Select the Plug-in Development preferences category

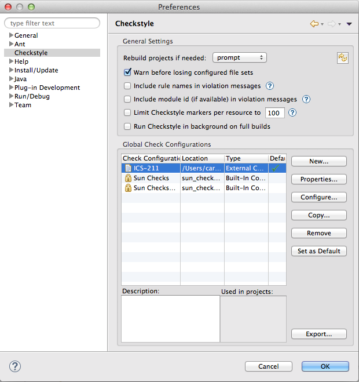point(47,88)
